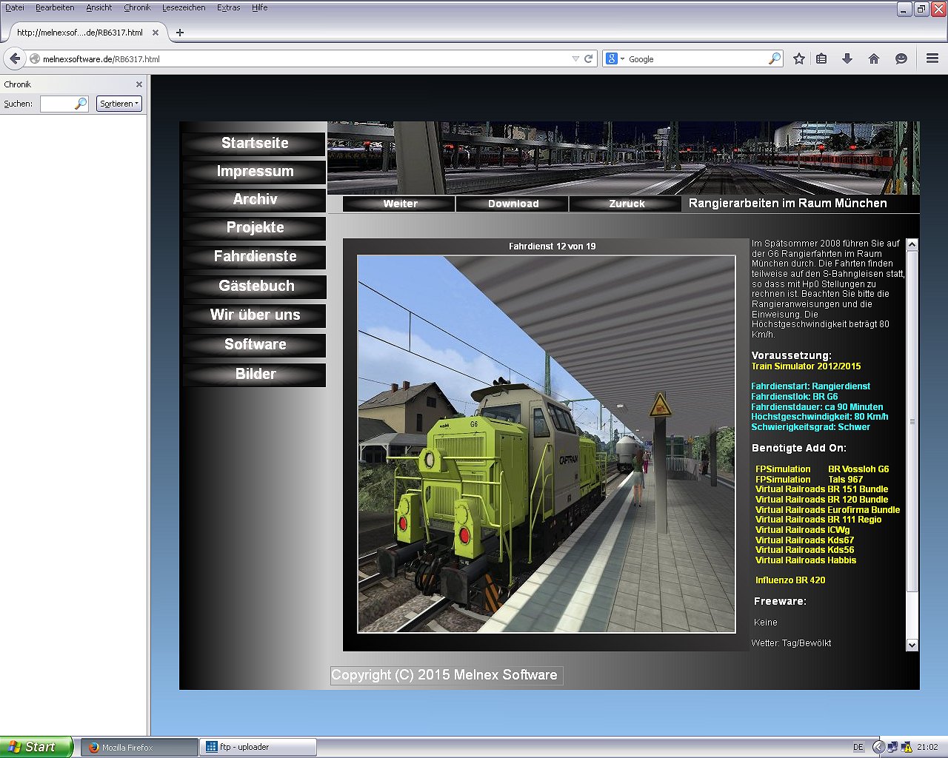Reload the page with the refresh icon
This screenshot has height=758, width=948.
[x=589, y=59]
